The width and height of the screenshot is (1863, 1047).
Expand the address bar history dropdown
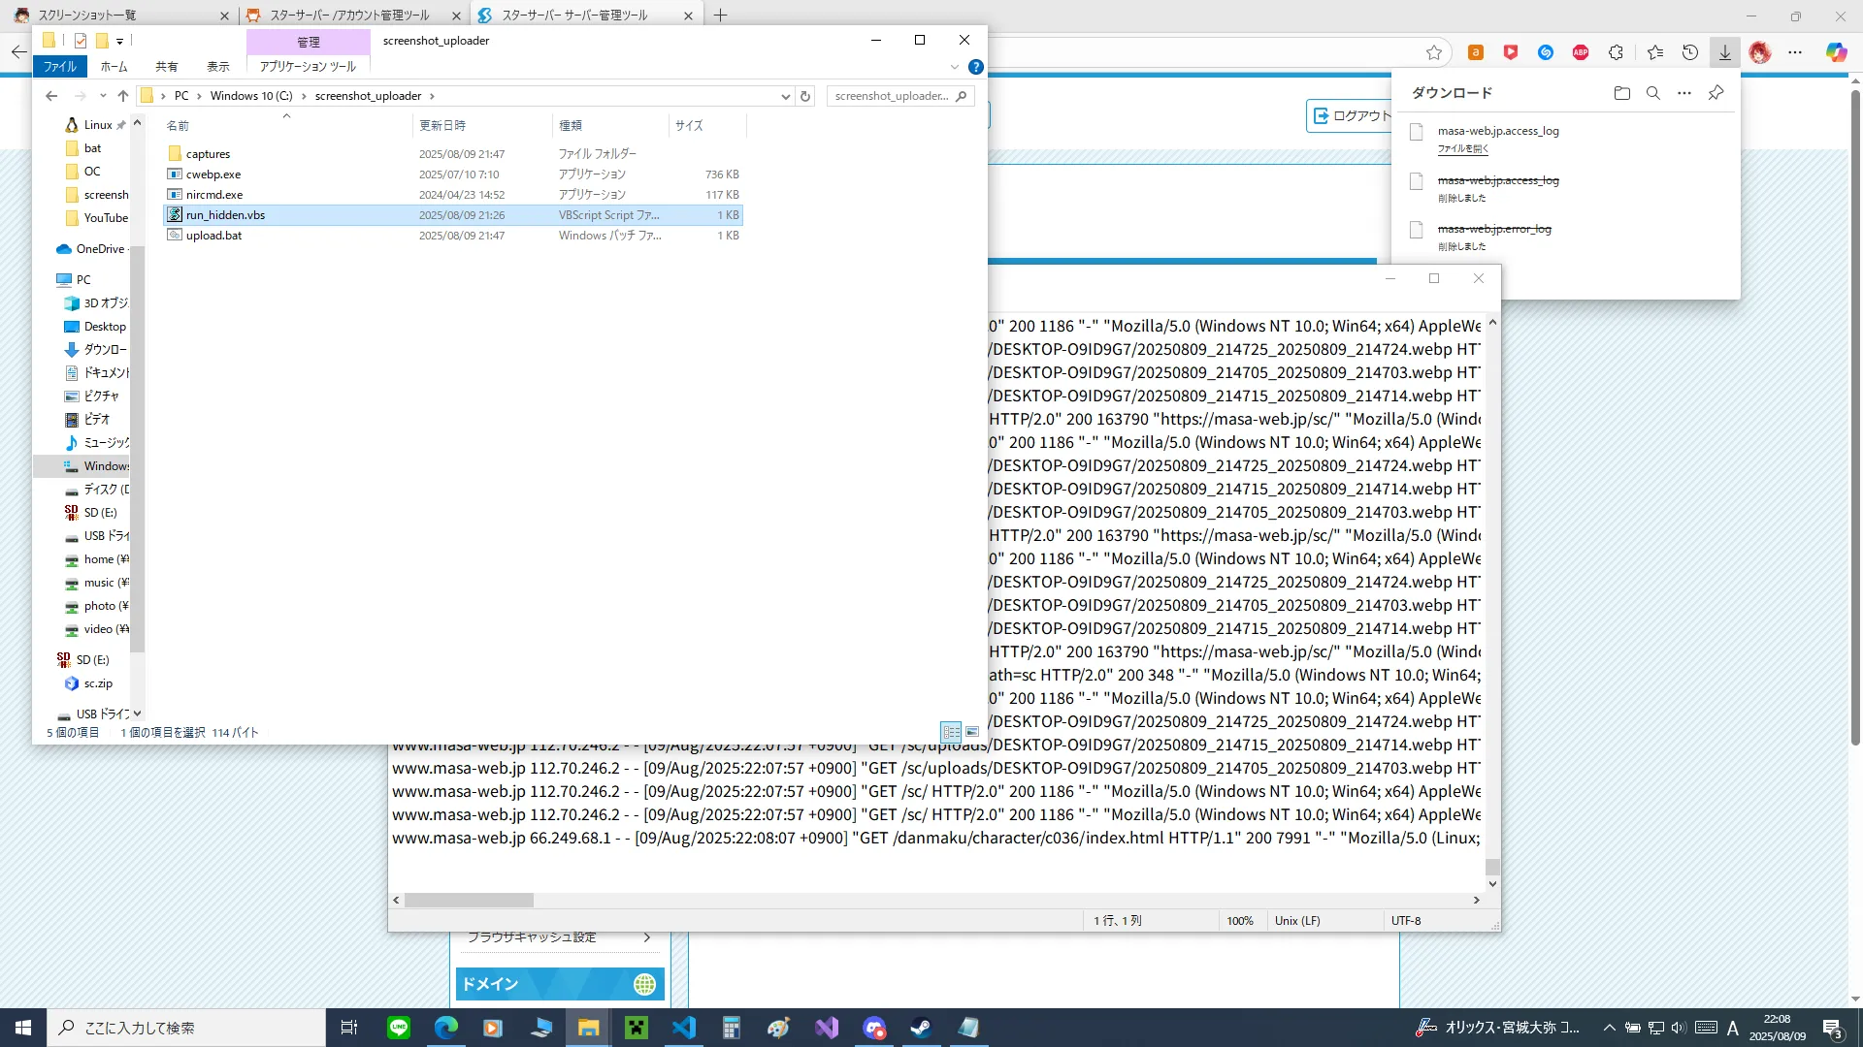[x=785, y=96]
